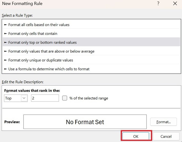This screenshot has width=182, height=142.
Task: Choose 'Format only top or bottom ranked values'
Action: tap(43, 42)
